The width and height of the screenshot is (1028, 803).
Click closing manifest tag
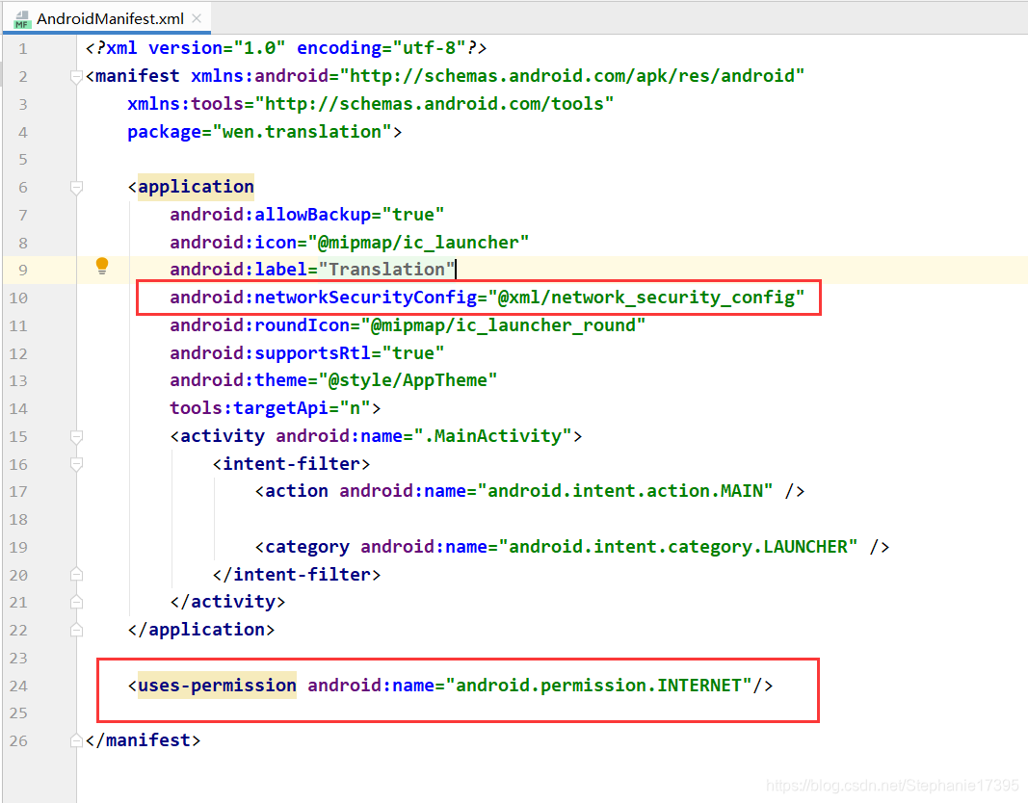(143, 740)
